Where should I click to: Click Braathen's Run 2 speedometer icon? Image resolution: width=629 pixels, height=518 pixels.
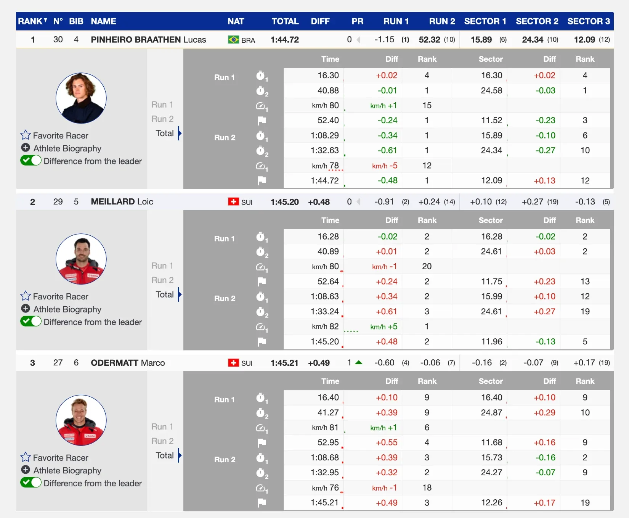click(x=262, y=166)
